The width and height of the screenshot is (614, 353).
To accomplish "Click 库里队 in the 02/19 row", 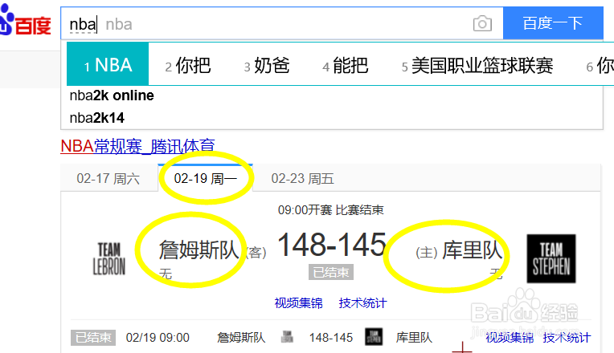I will [x=414, y=338].
